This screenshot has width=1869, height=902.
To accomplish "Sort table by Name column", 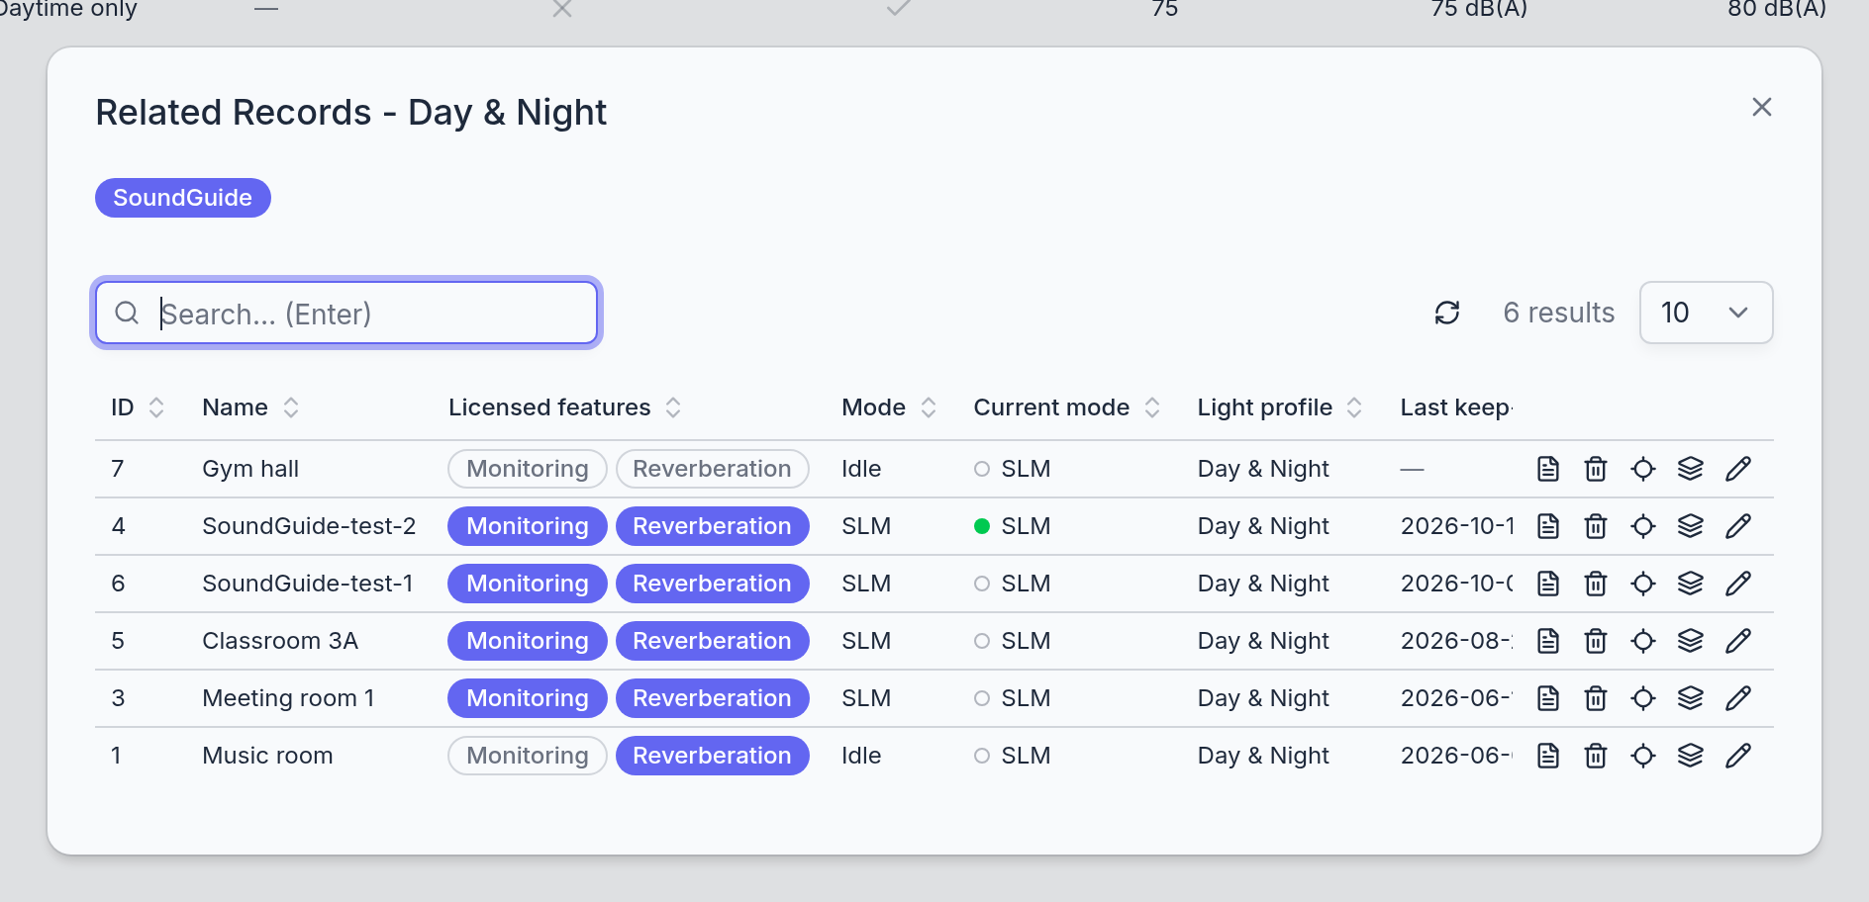I will 250,407.
